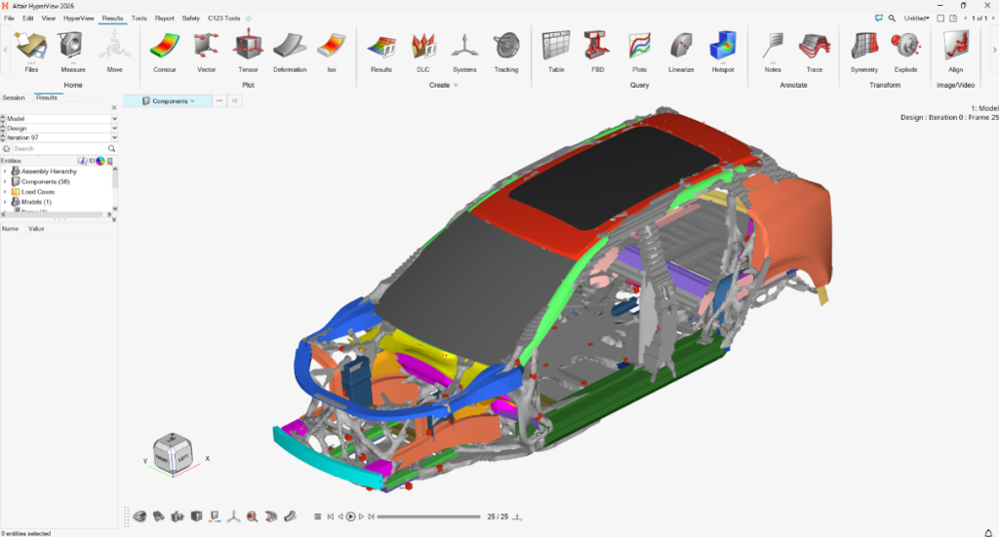This screenshot has width=999, height=537.
Task: Play the animation
Action: 350,517
